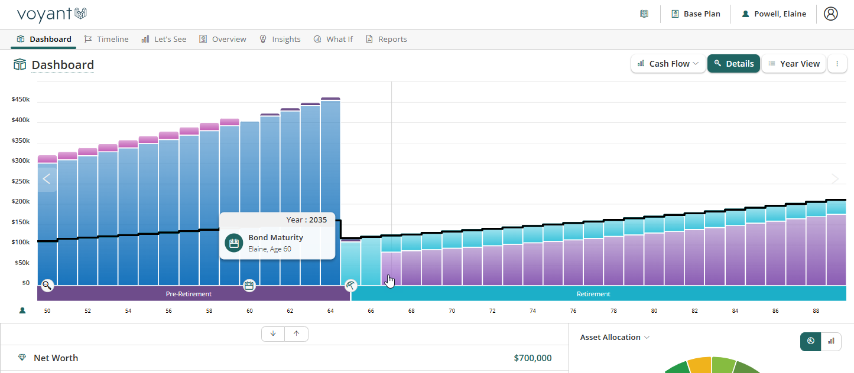The image size is (854, 373).
Task: Open the user profile account icon
Action: click(830, 14)
